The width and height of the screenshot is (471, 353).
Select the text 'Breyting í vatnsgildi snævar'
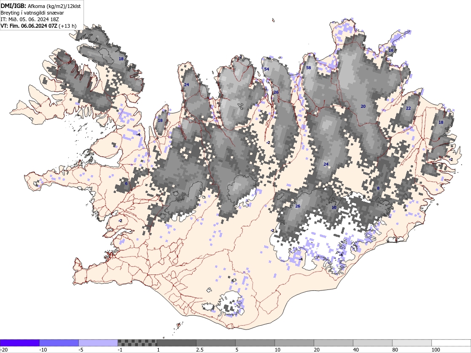(32, 13)
